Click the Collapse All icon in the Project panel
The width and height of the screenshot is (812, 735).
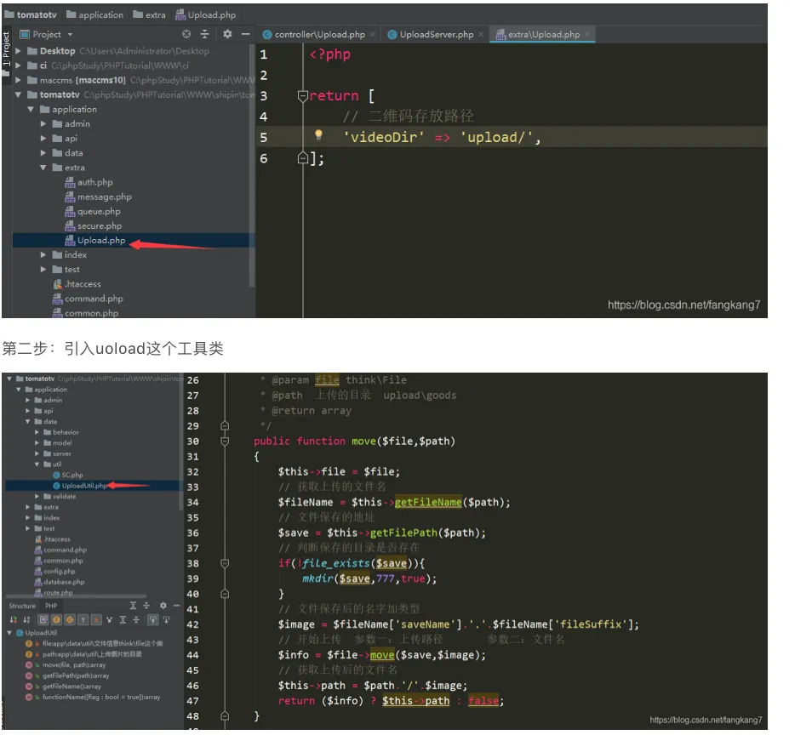coord(204,34)
